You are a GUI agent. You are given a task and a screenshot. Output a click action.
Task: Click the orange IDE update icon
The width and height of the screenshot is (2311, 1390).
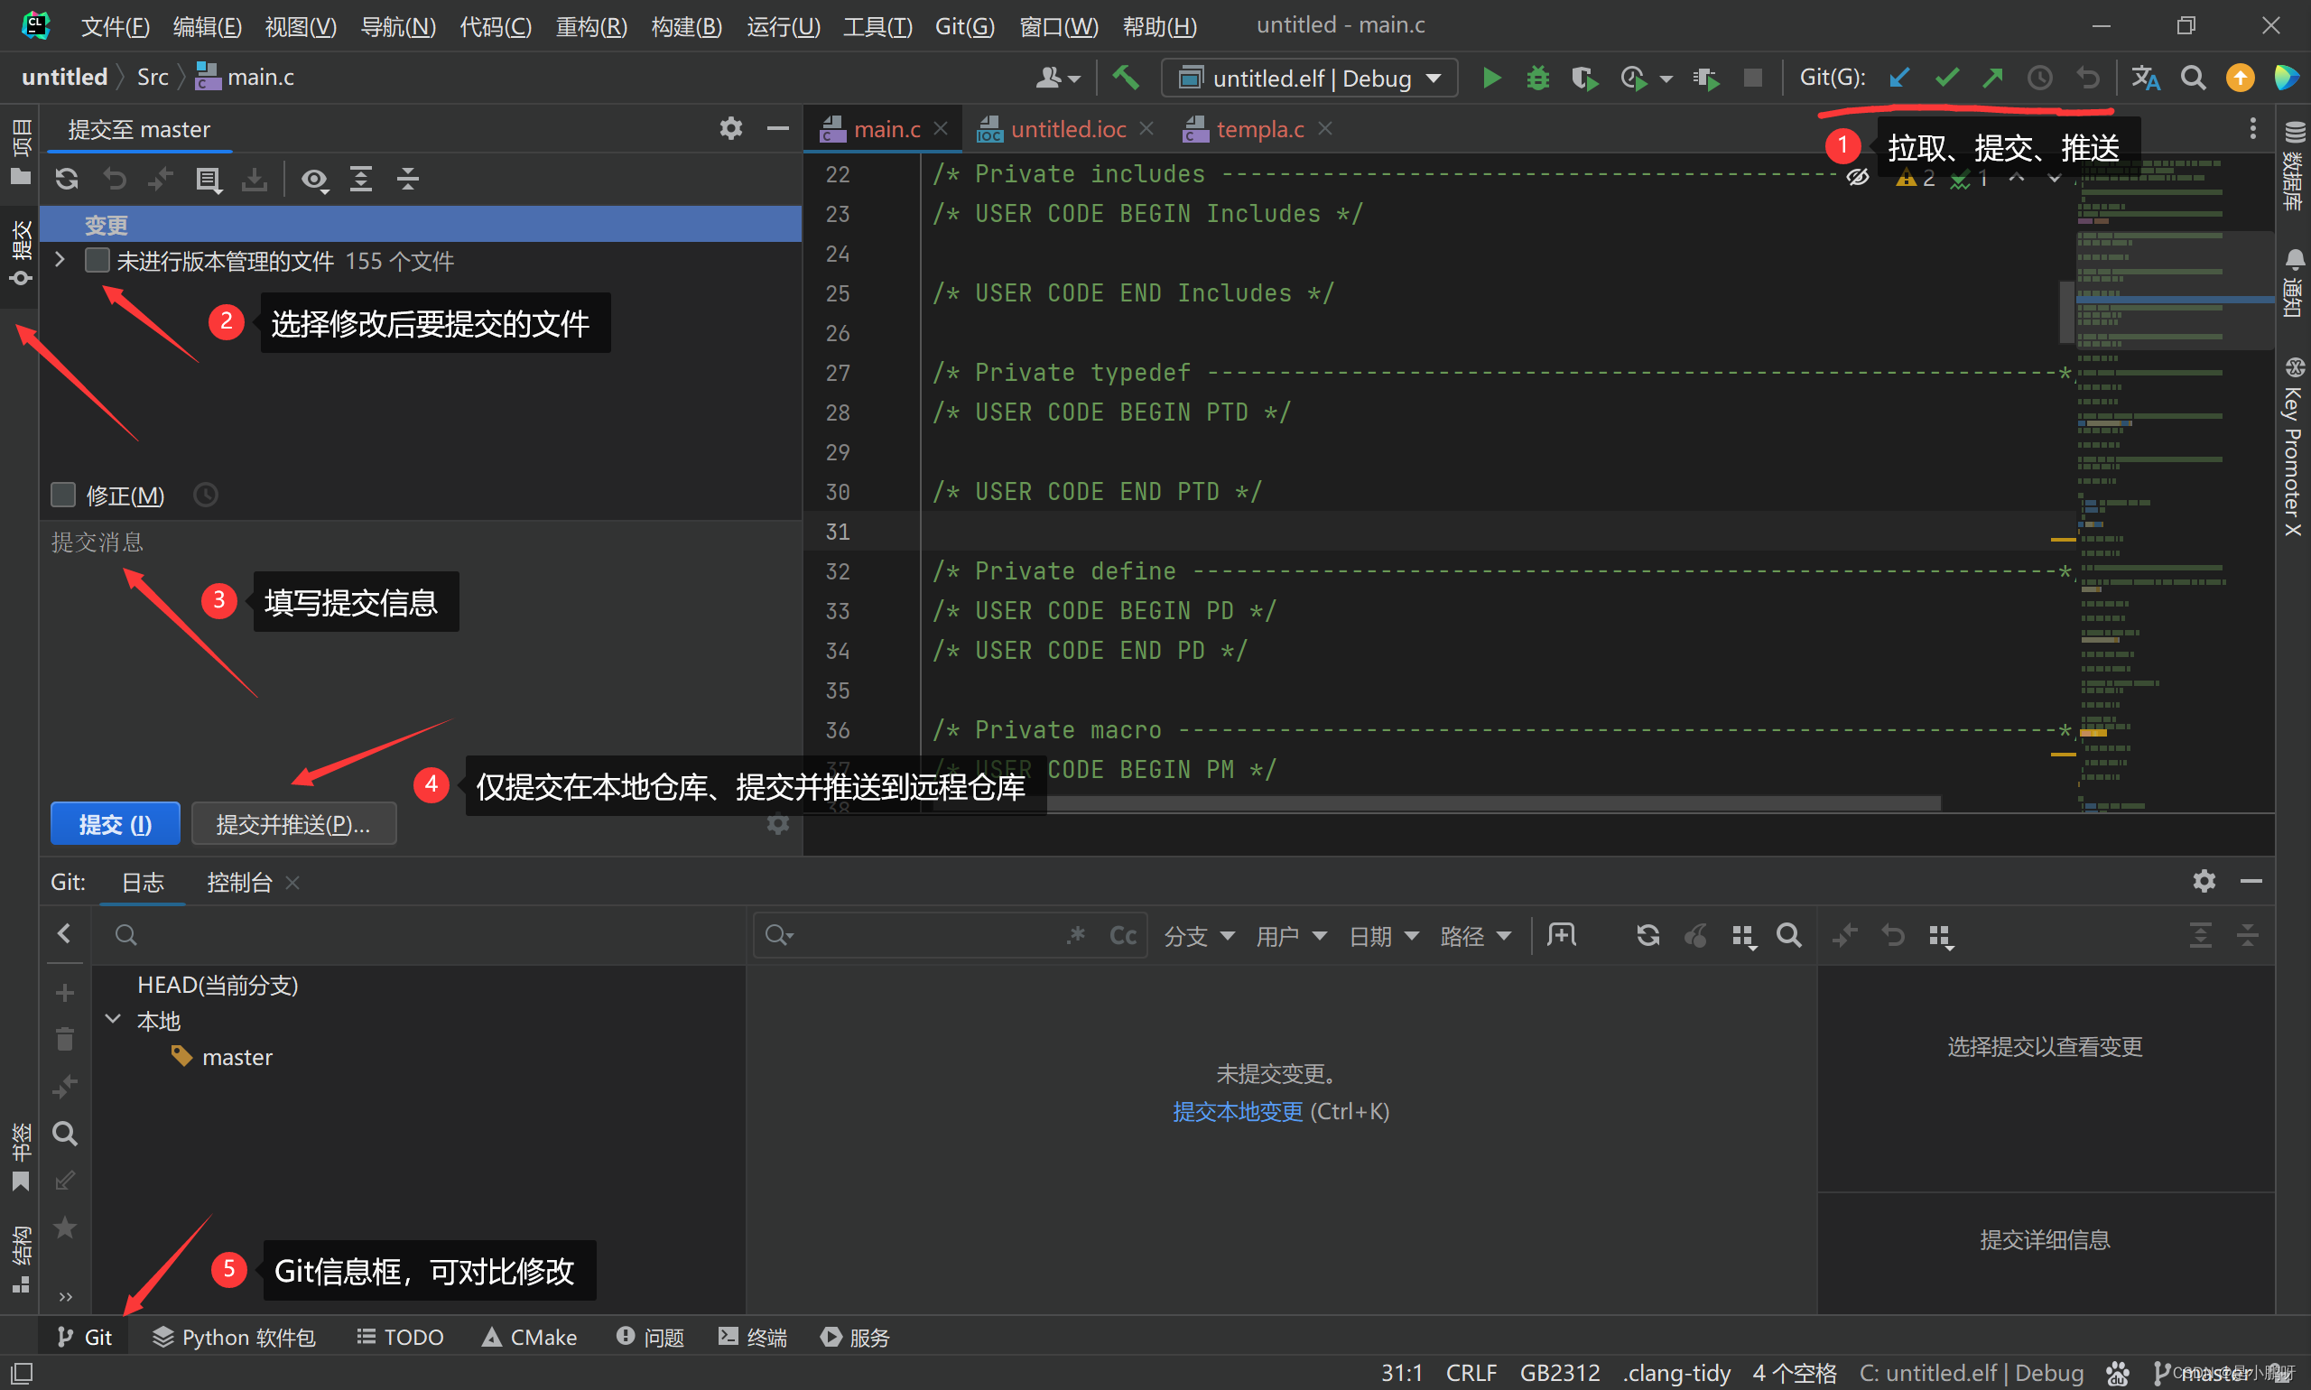[x=2240, y=78]
